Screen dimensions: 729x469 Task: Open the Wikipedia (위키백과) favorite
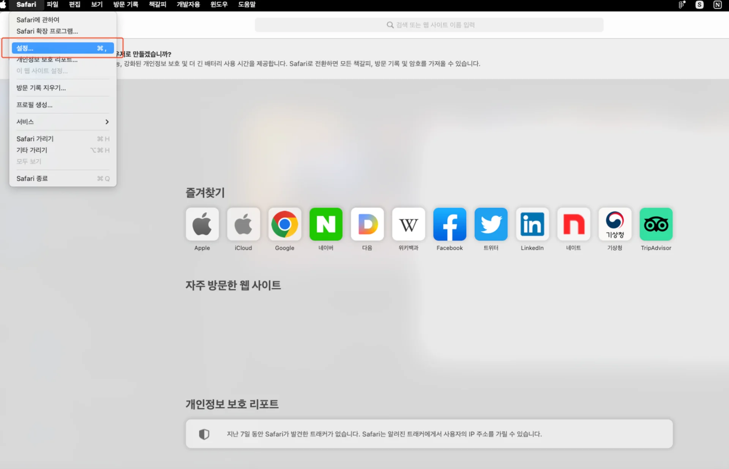[409, 224]
